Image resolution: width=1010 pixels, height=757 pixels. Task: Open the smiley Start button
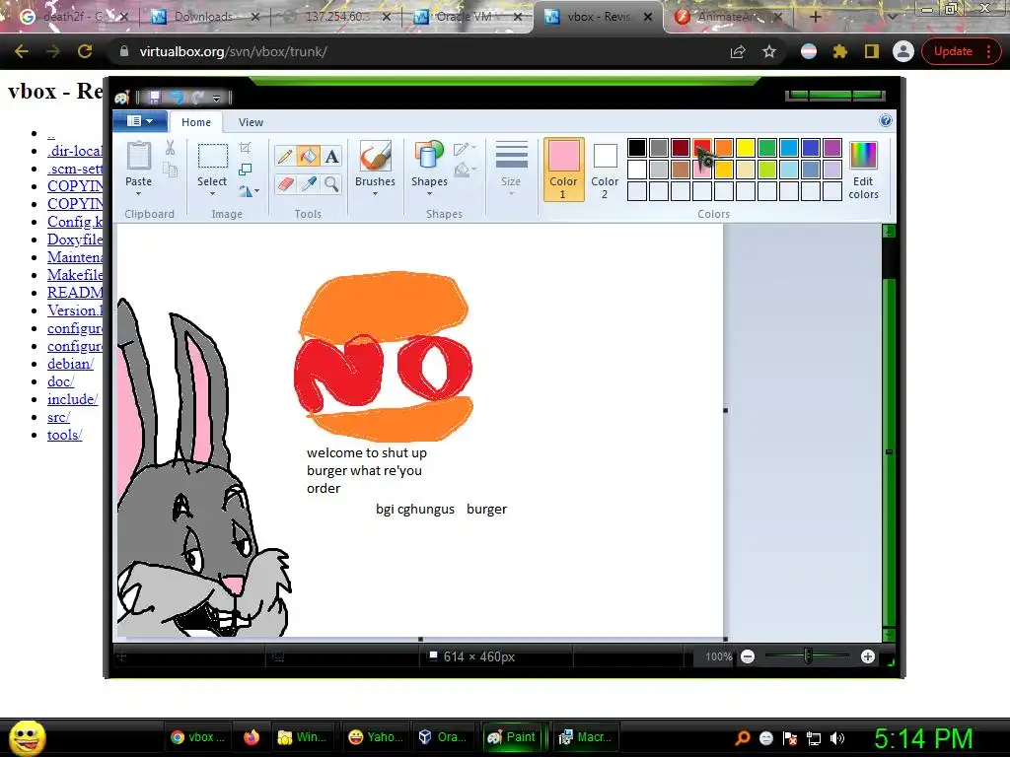28,737
